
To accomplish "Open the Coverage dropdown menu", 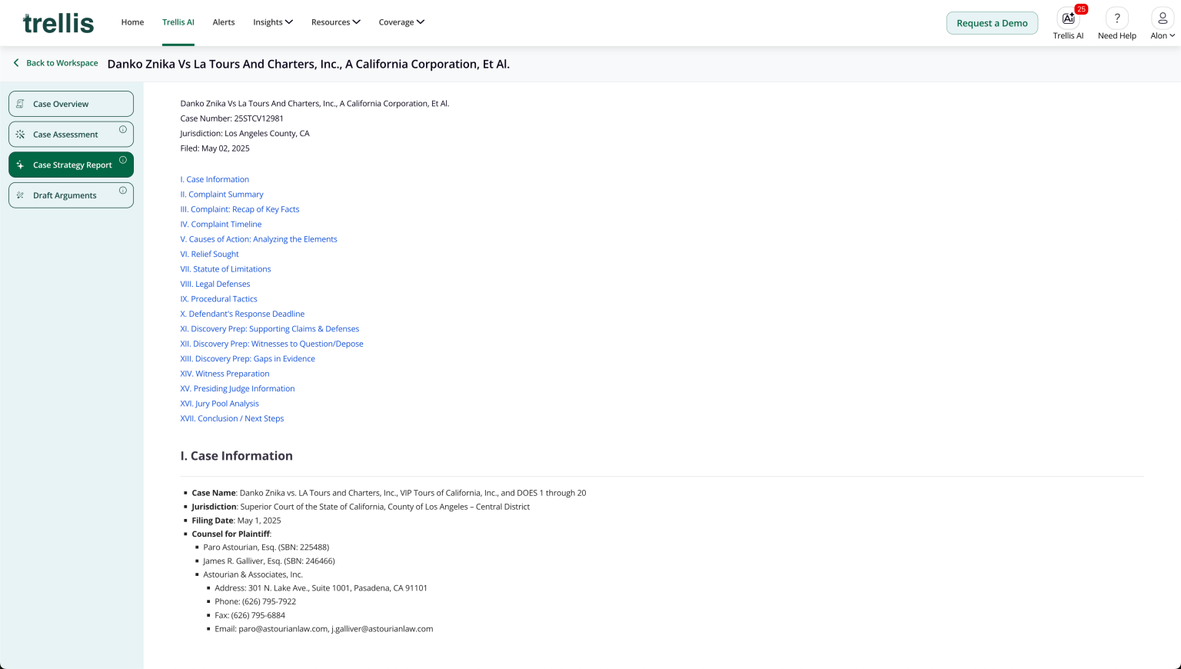I will [x=401, y=22].
